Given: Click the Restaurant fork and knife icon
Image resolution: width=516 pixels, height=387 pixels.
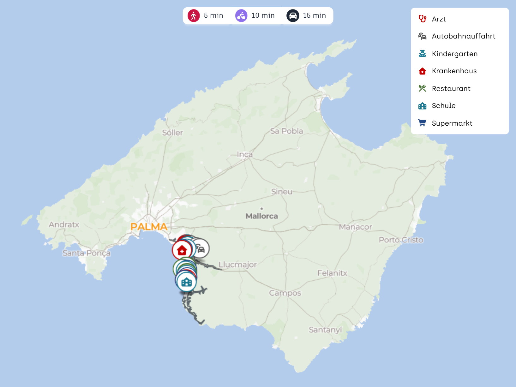Looking at the screenshot, I should (x=422, y=88).
